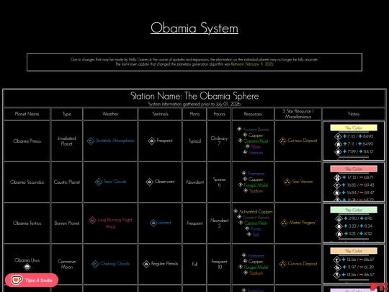Click the red Sky Color swatch for Obamia Secundus

coord(354,169)
